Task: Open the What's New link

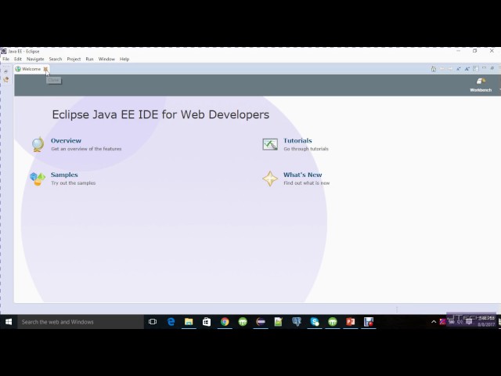Action: 303,175
